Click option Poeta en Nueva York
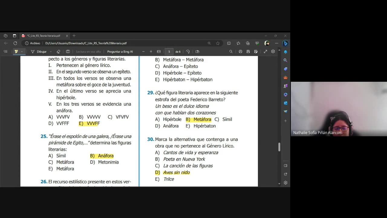The height and width of the screenshot is (218, 387). pos(184,159)
